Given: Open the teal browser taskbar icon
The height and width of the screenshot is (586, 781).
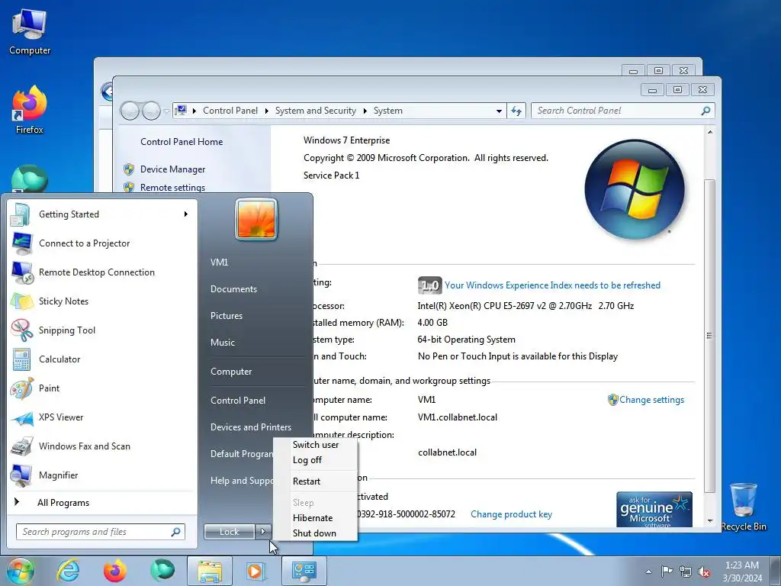Looking at the screenshot, I should point(162,571).
